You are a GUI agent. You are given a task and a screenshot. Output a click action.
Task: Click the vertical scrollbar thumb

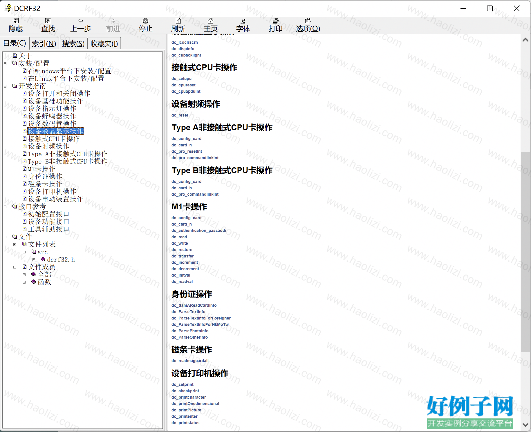pyautogui.click(x=525, y=252)
